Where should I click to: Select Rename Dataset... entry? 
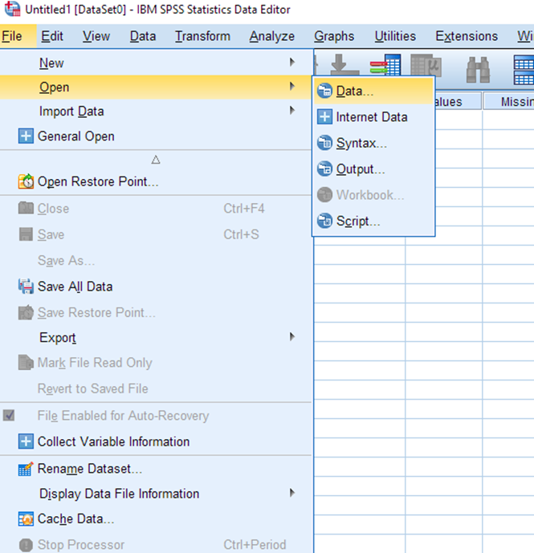(x=155, y=469)
